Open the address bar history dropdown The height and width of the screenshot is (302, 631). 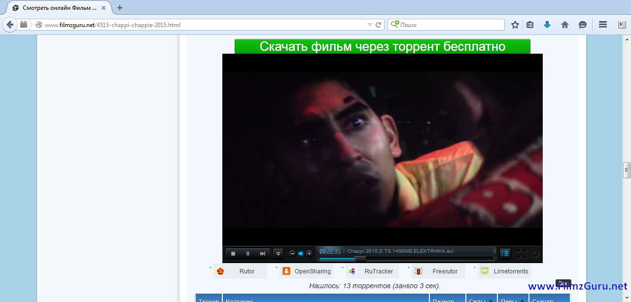coord(370,25)
